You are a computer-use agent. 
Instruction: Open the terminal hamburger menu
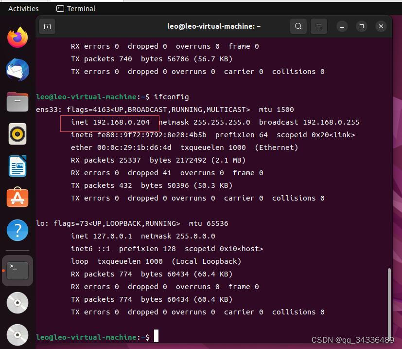click(x=319, y=26)
